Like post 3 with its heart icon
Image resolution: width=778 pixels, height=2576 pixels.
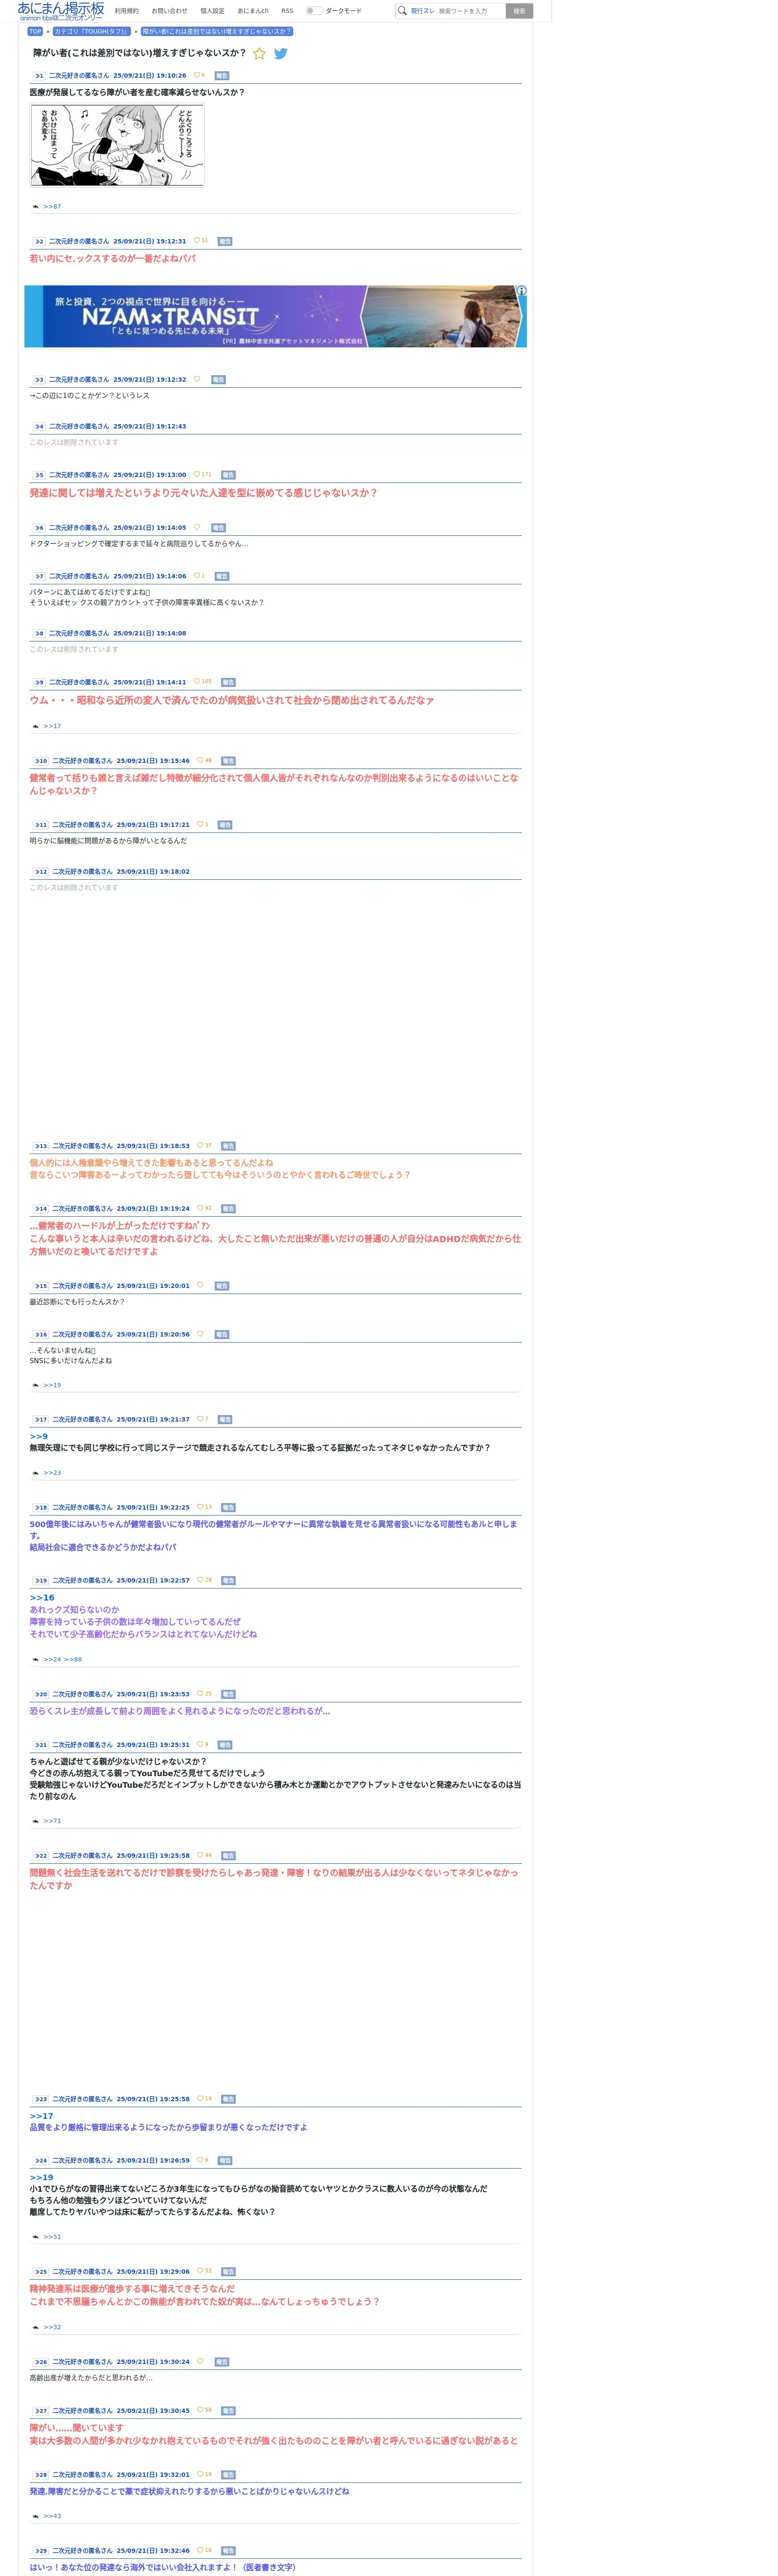coord(197,379)
